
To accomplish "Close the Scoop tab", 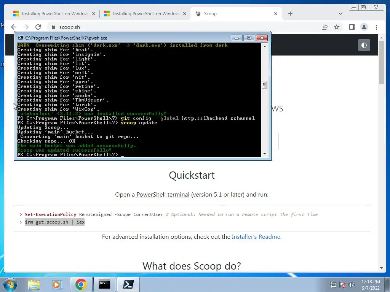I will (276, 14).
